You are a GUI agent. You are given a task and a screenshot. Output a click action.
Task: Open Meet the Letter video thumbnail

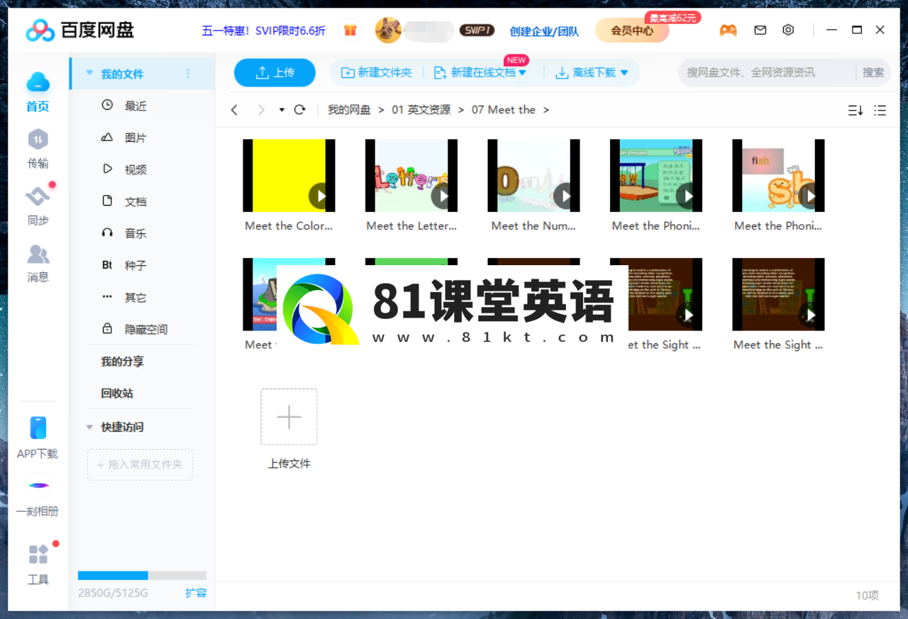(x=411, y=176)
